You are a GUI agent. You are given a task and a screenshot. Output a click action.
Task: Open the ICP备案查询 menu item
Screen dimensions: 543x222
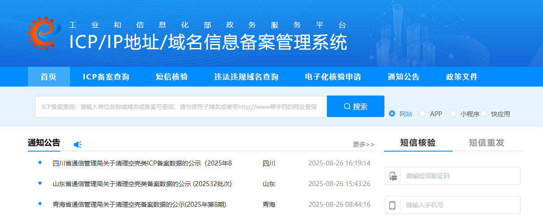point(106,77)
